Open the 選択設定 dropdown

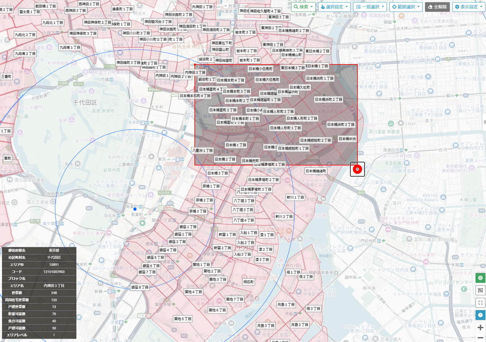pyautogui.click(x=334, y=7)
